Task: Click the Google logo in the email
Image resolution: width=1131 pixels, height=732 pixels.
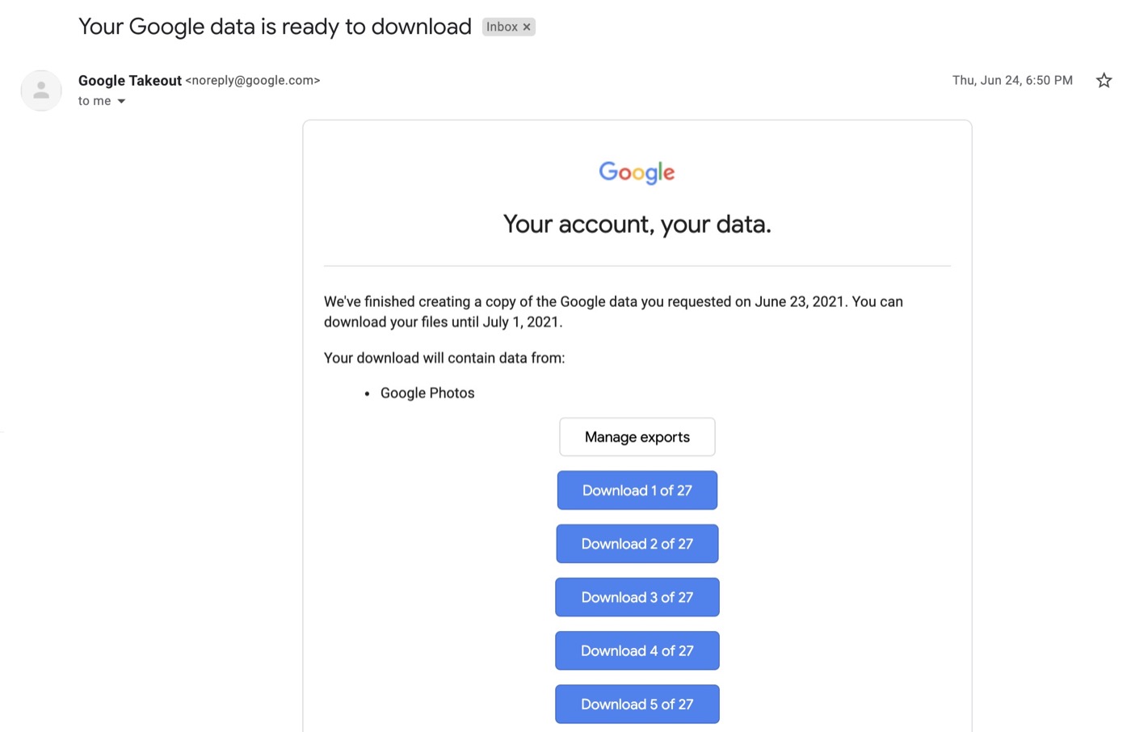Action: [637, 172]
